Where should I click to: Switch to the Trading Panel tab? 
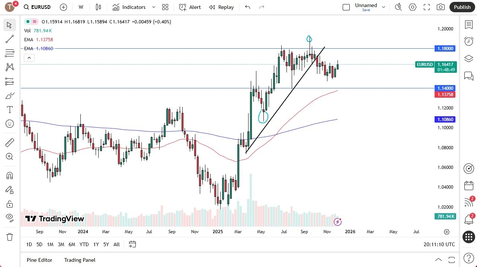click(x=80, y=260)
